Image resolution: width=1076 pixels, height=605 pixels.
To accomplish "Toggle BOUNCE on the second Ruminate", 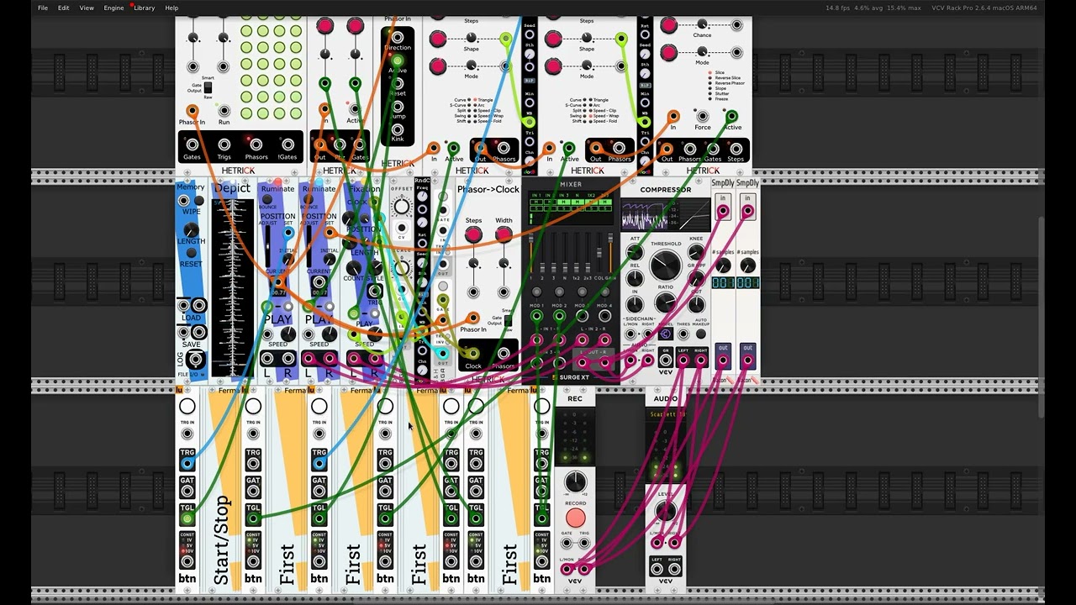I will [x=308, y=200].
